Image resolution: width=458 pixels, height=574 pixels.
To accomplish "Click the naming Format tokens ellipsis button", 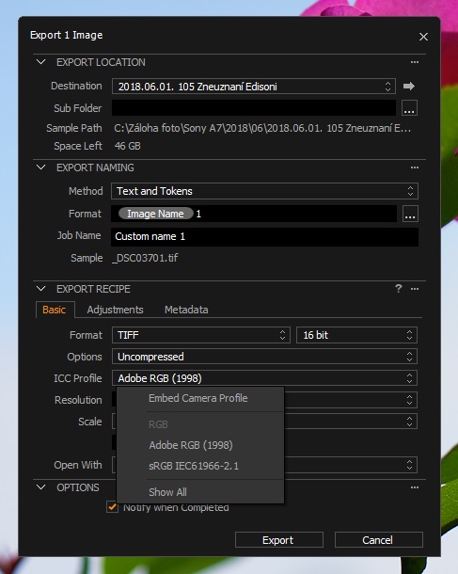I will 410,214.
